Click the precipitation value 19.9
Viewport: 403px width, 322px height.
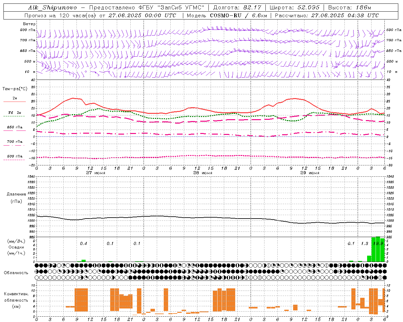[x=378, y=243]
